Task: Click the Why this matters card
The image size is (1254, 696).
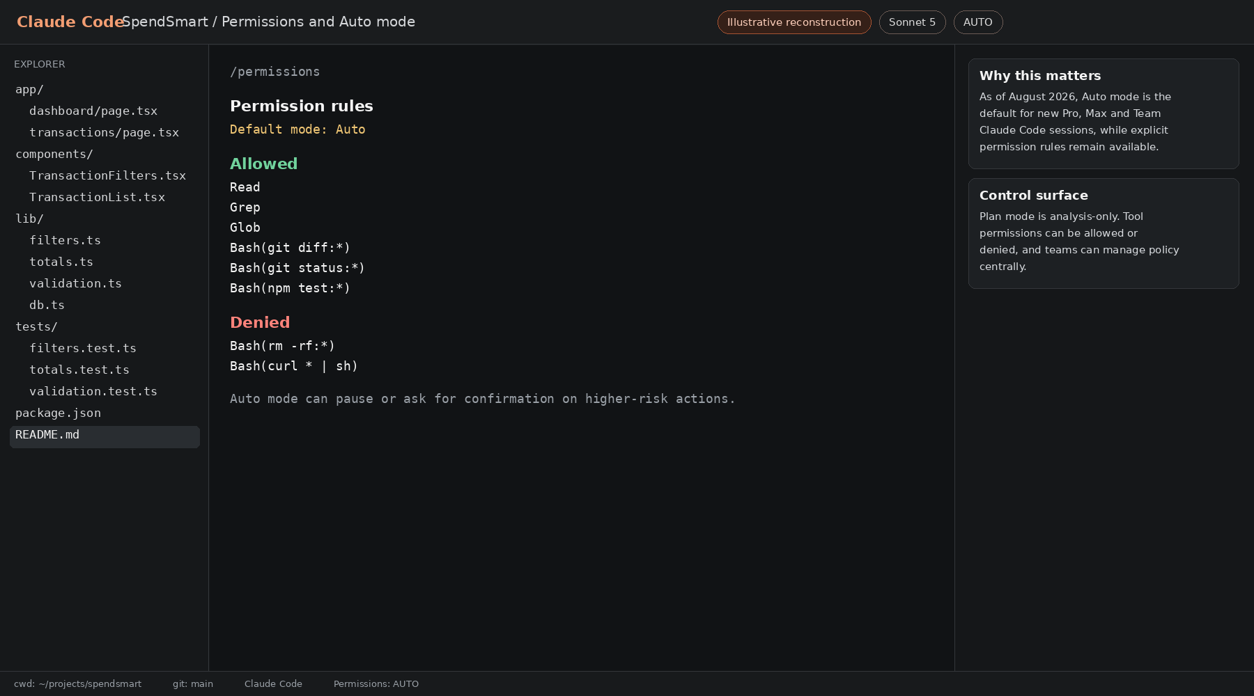Action: click(1104, 113)
